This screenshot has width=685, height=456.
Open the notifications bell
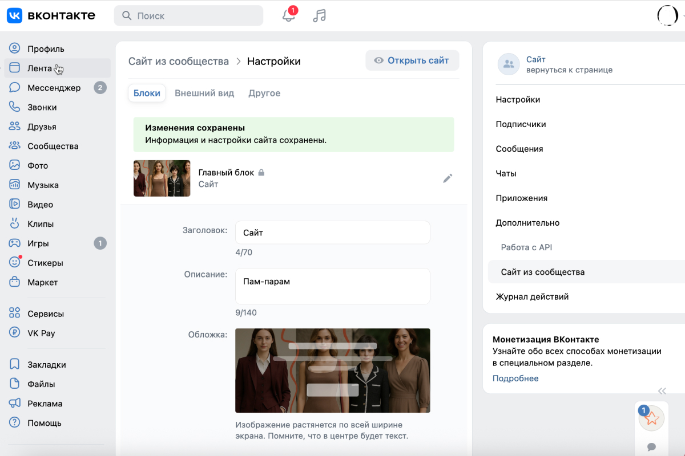pos(289,15)
